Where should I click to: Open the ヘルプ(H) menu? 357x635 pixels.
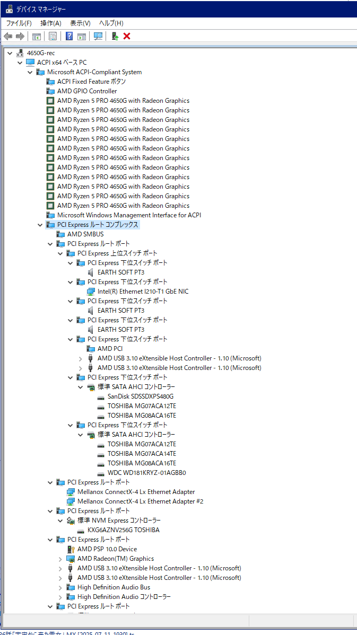pyautogui.click(x=111, y=23)
